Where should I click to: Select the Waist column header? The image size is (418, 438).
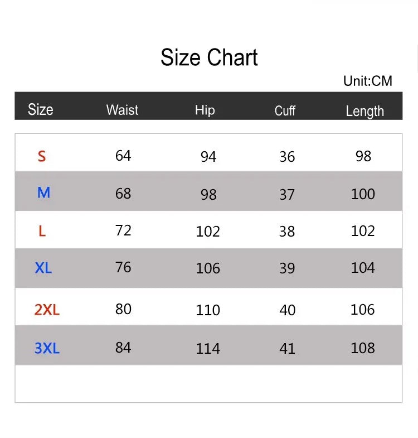coord(122,110)
